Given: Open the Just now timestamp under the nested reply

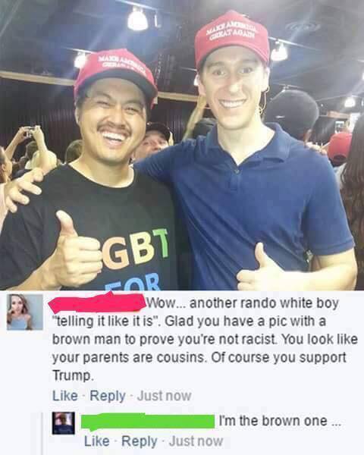Looking at the screenshot, I should 196,441.
